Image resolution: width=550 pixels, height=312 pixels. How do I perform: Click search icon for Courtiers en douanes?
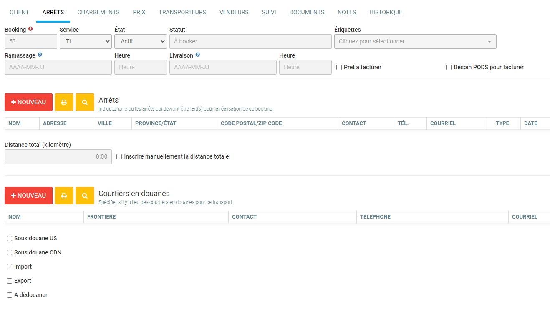point(85,196)
